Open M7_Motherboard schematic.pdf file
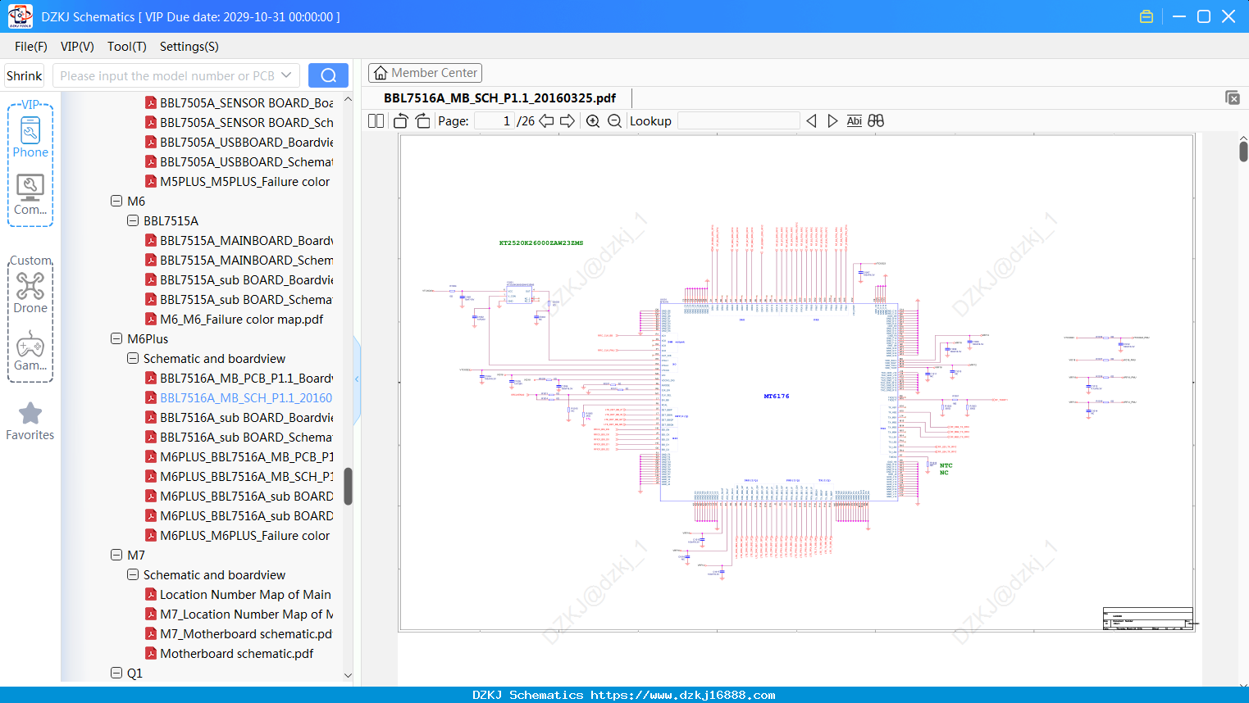Image resolution: width=1249 pixels, height=703 pixels. tap(246, 633)
